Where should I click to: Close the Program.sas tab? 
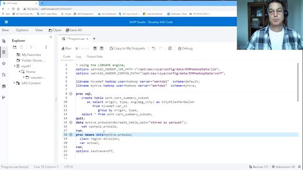pos(87,39)
